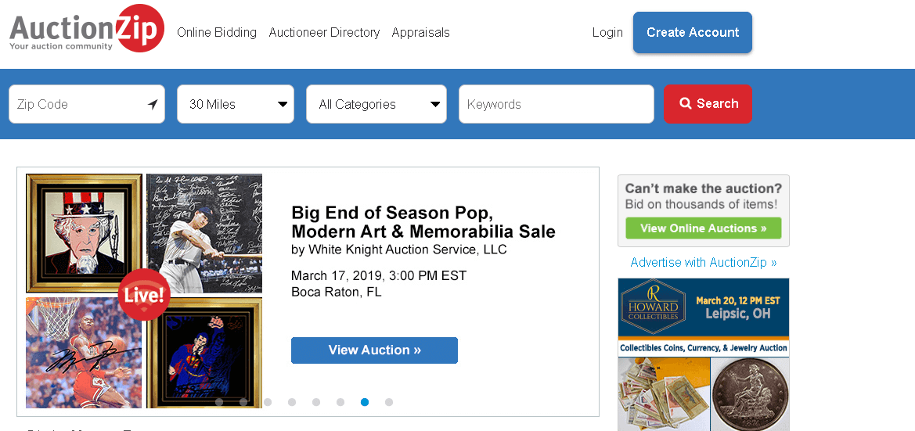Click magnifier icon in Search button
Screen dimensions: 915x431
pyautogui.click(x=685, y=104)
